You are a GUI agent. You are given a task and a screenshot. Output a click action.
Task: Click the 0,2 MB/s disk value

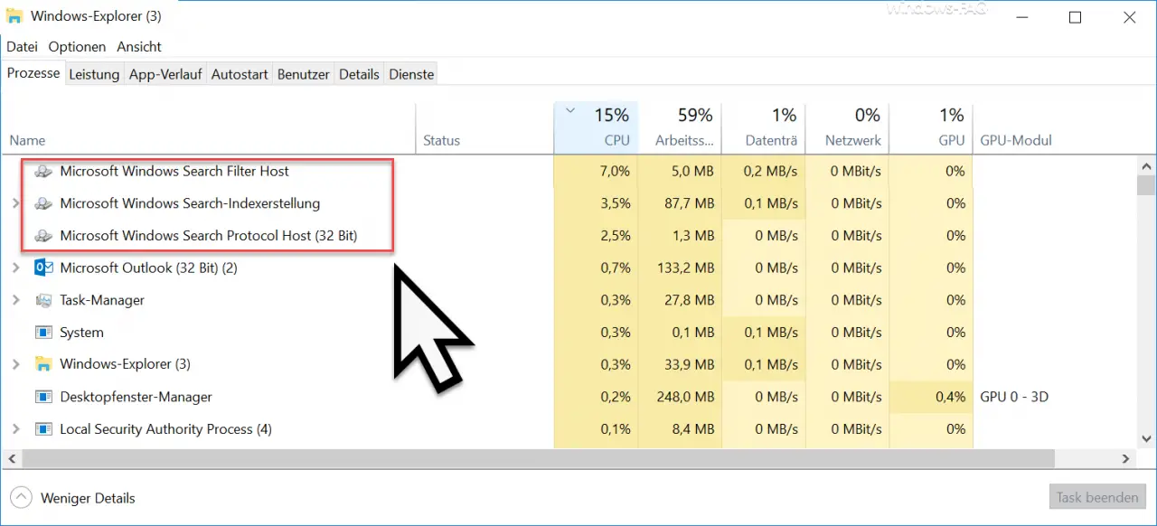[770, 171]
